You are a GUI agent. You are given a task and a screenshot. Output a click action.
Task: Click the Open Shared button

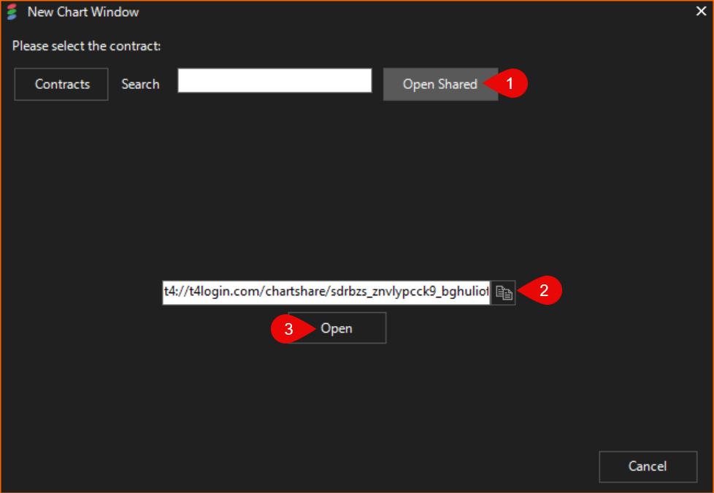(x=439, y=84)
